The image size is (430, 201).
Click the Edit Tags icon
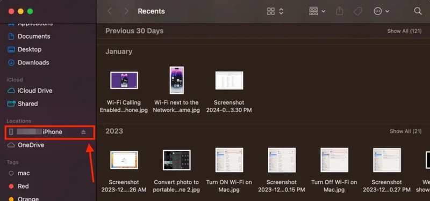[357, 11]
